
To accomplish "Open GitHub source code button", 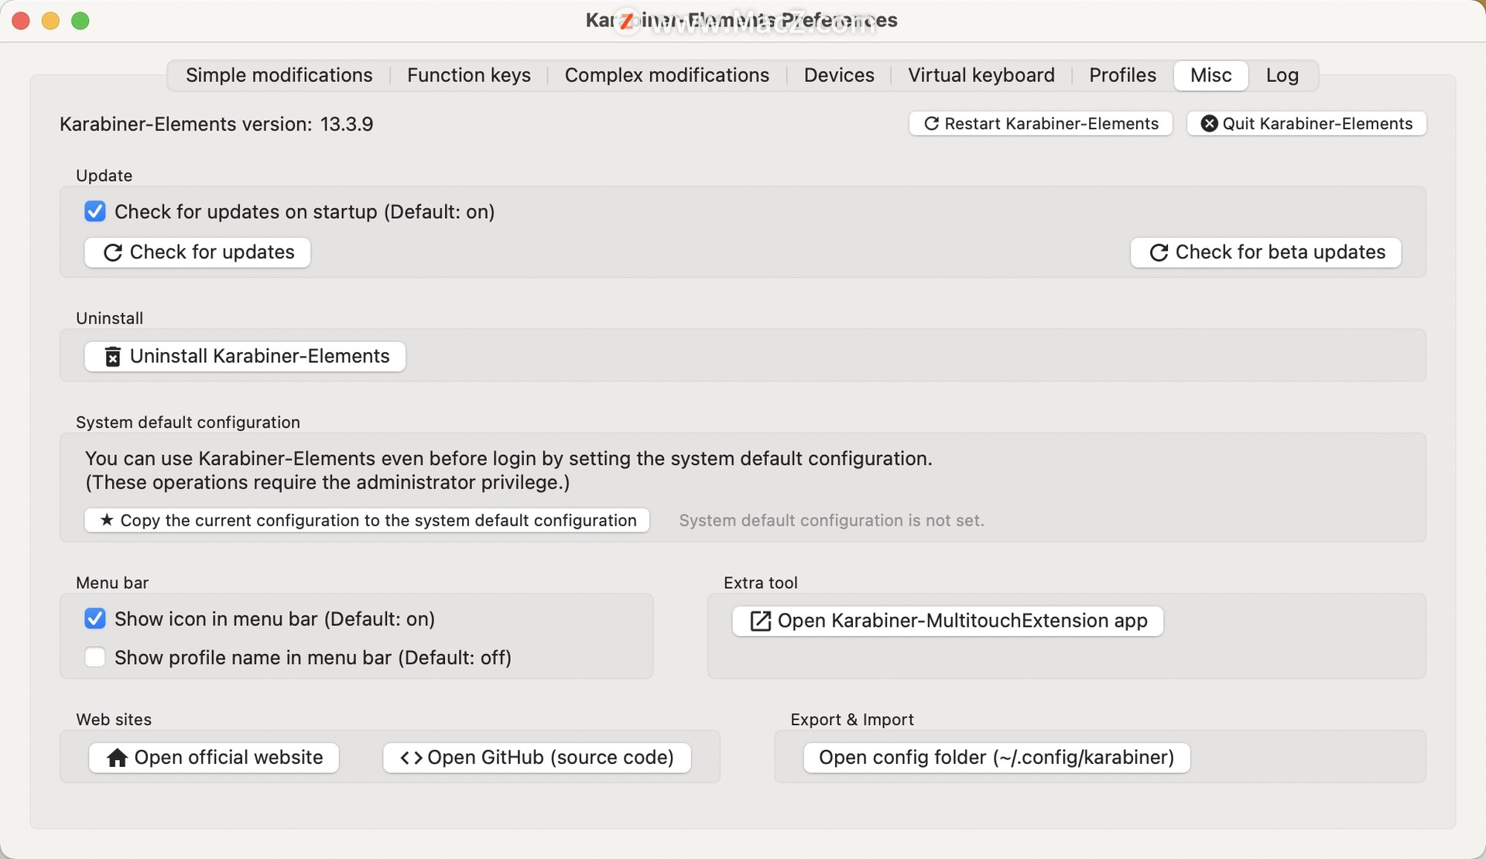I will coord(536,758).
